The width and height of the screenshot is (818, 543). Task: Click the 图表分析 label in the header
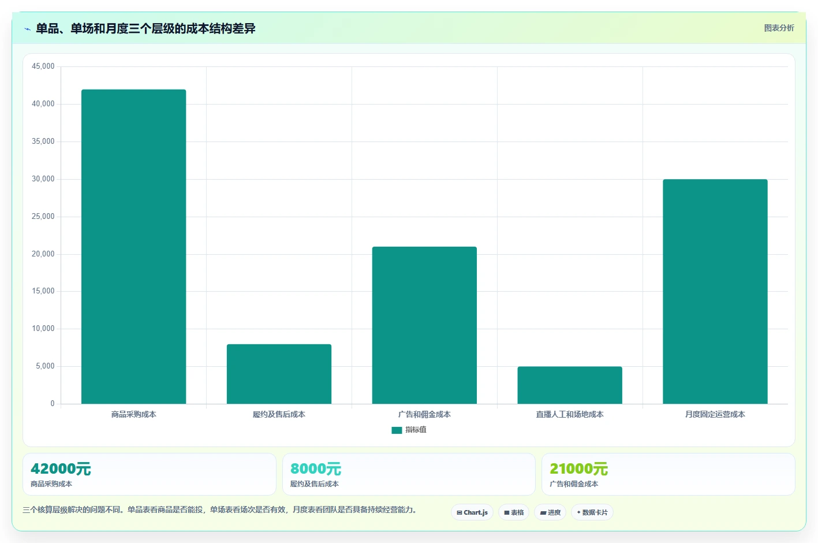click(x=779, y=28)
